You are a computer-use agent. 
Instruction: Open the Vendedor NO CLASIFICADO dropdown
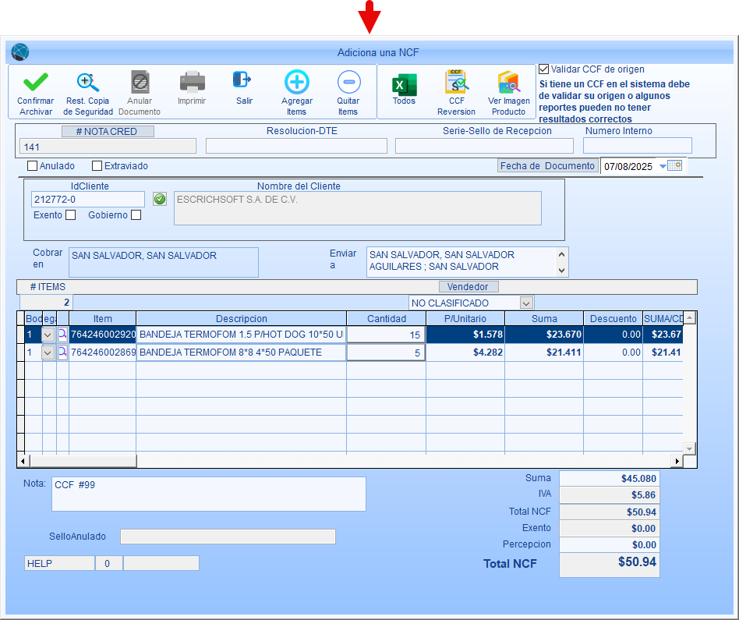tap(526, 303)
